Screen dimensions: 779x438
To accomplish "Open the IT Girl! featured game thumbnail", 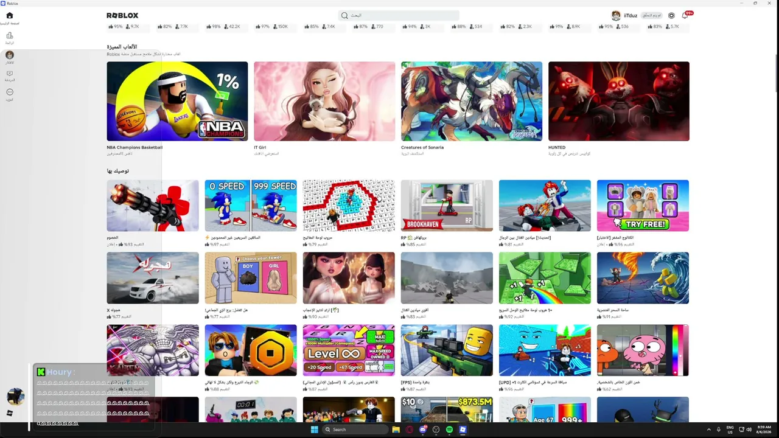I will pos(324,101).
